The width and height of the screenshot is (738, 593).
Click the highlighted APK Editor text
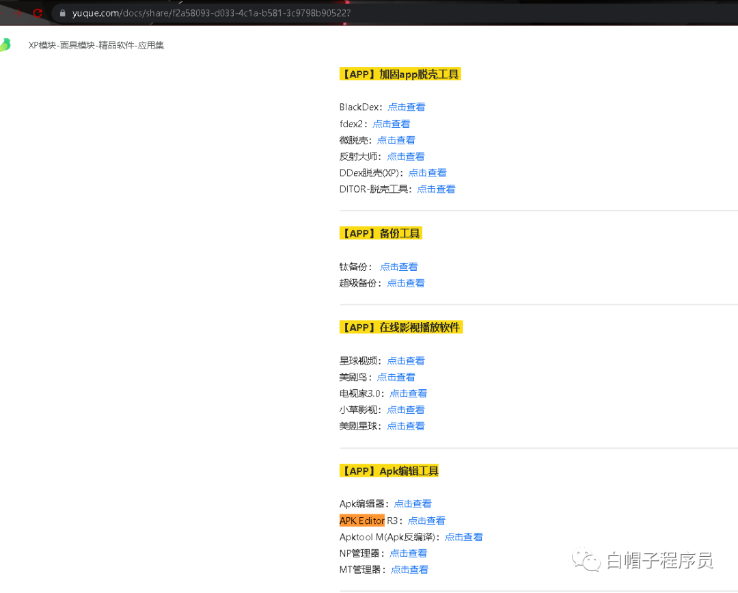coord(362,520)
